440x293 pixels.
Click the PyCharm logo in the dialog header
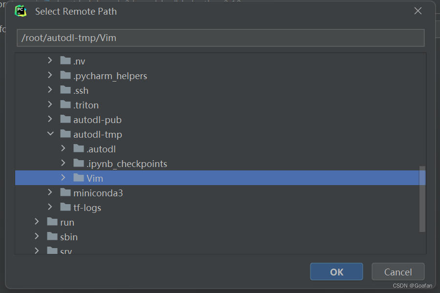coord(20,11)
